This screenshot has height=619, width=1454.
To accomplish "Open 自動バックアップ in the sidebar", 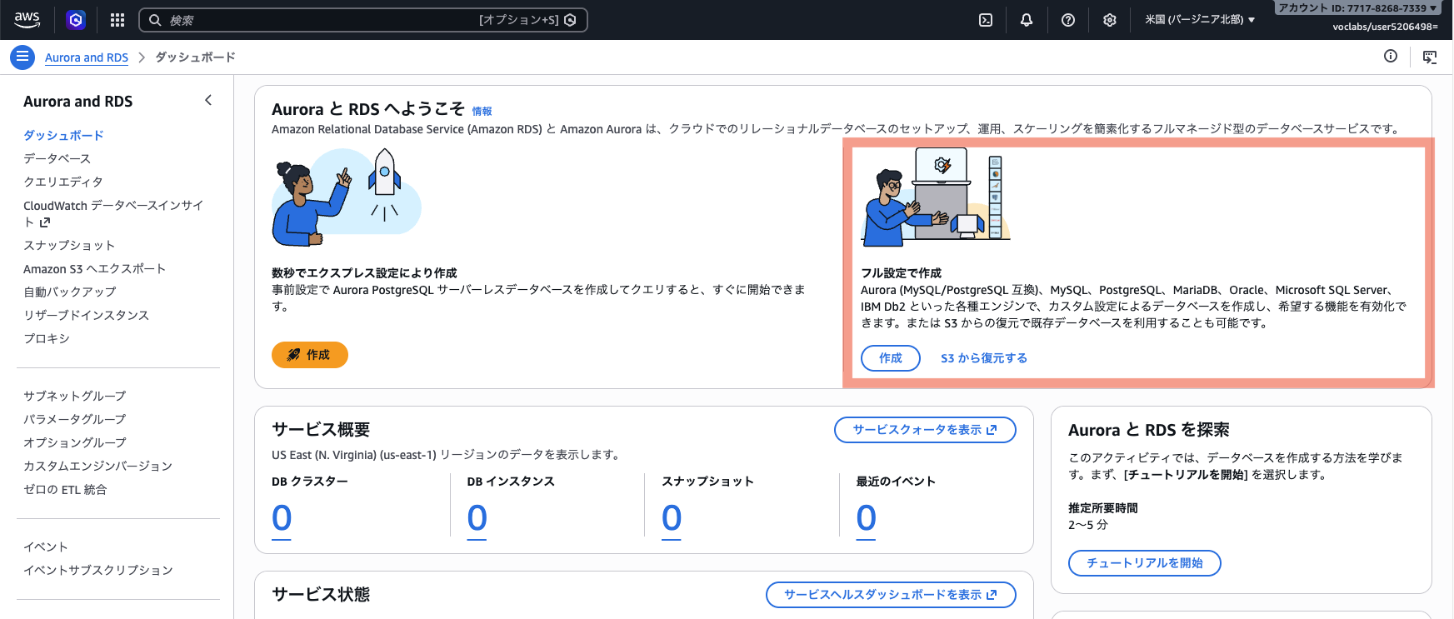I will pyautogui.click(x=70, y=292).
